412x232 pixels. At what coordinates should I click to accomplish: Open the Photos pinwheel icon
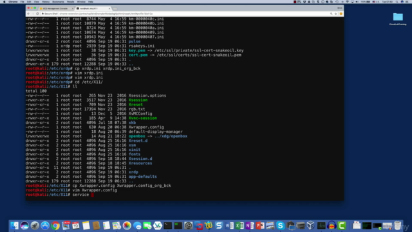(127, 226)
